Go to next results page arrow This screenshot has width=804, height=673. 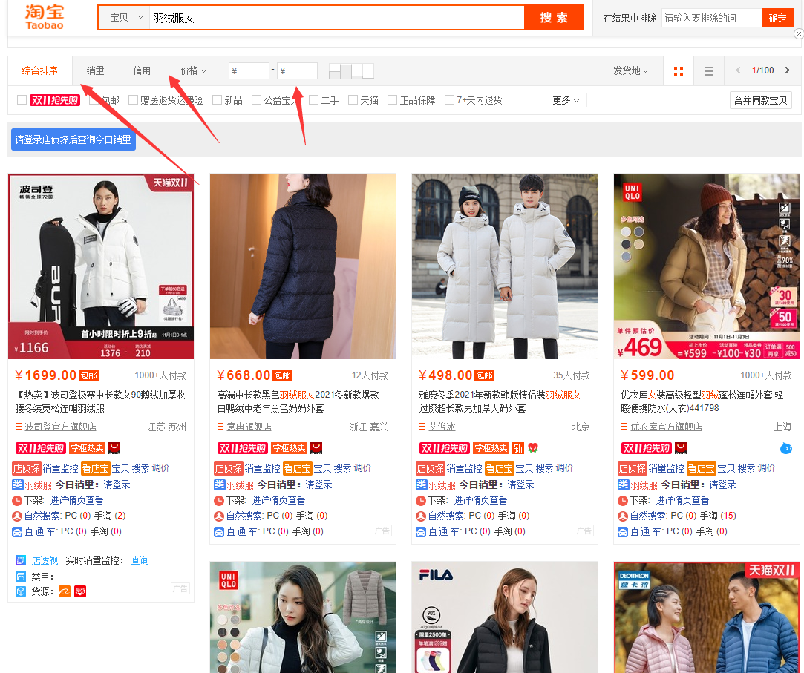[x=788, y=70]
